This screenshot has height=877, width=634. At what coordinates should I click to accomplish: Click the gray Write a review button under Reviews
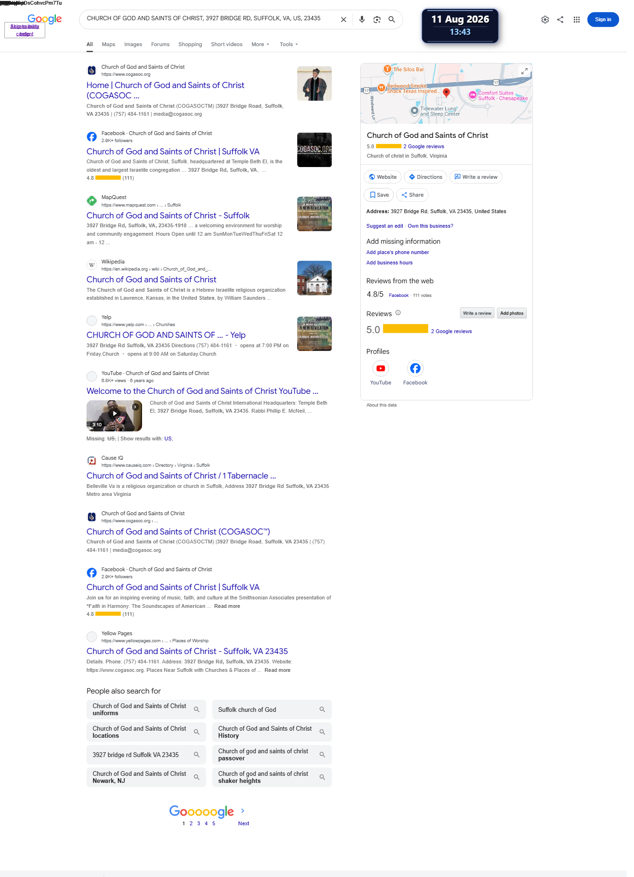point(477,313)
